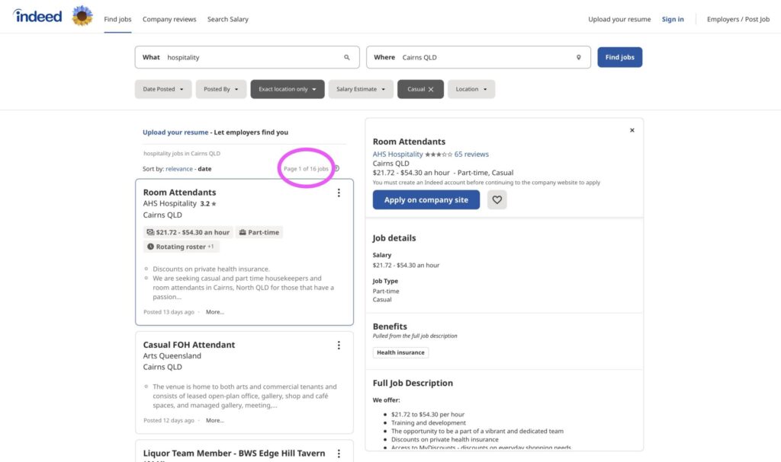Viewport: 781px width, 462px height.
Task: Click Upload your resume link above results
Action: coord(175,132)
